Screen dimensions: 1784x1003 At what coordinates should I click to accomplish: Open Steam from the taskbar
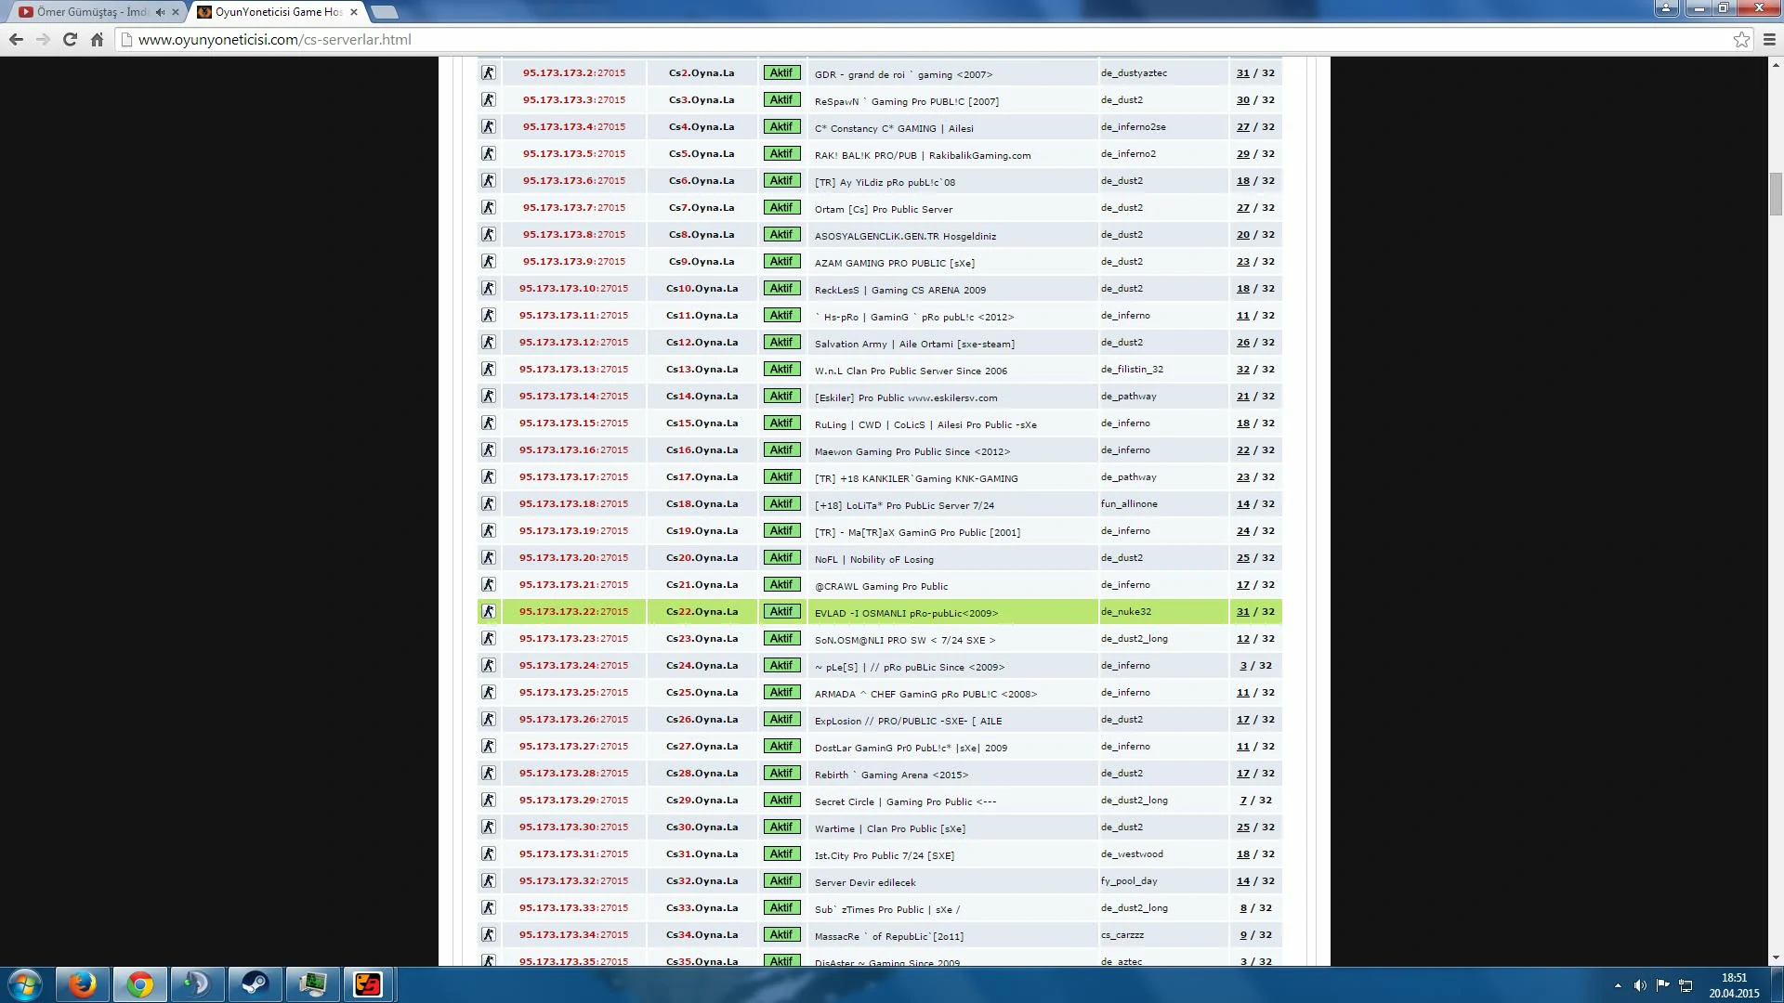[255, 984]
